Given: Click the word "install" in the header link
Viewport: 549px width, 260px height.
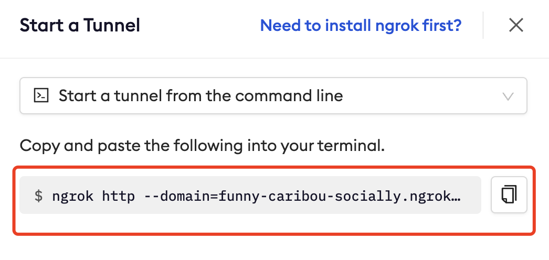Looking at the screenshot, I should coord(350,25).
